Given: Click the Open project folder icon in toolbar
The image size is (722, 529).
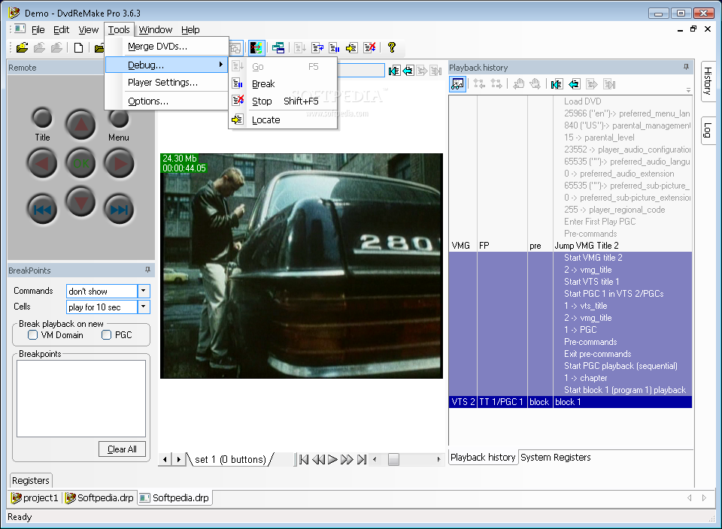Looking at the screenshot, I should coord(23,48).
